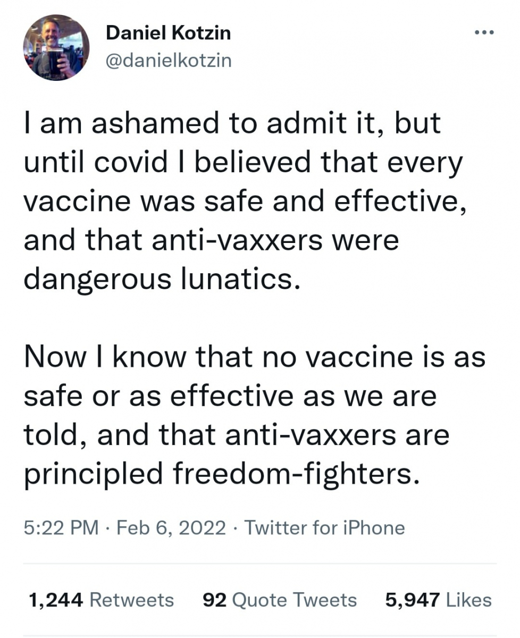
Task: View the Quote Tweets list
Action: tap(295, 600)
